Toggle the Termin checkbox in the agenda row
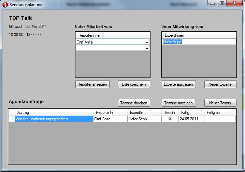Image resolution: width=245 pixels, height=172 pixels. [170, 119]
